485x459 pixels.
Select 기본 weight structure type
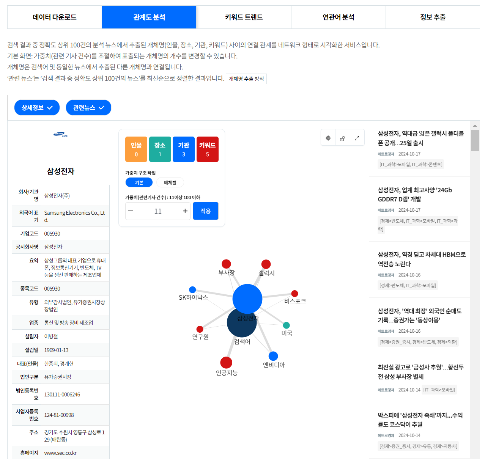[139, 182]
